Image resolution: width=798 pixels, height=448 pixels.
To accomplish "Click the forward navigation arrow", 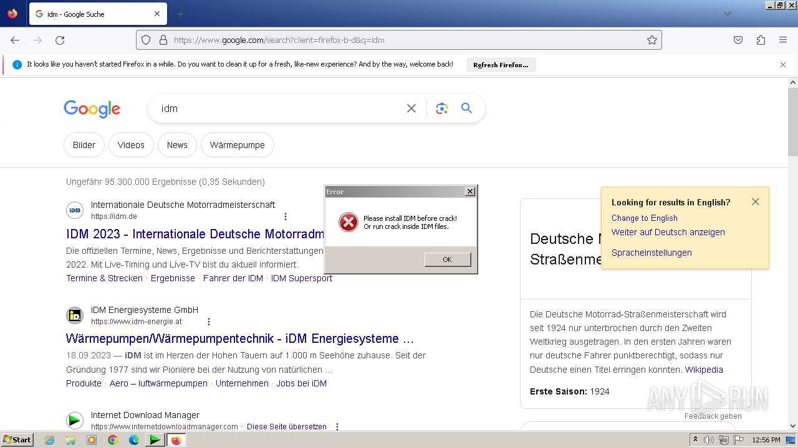I will [37, 40].
